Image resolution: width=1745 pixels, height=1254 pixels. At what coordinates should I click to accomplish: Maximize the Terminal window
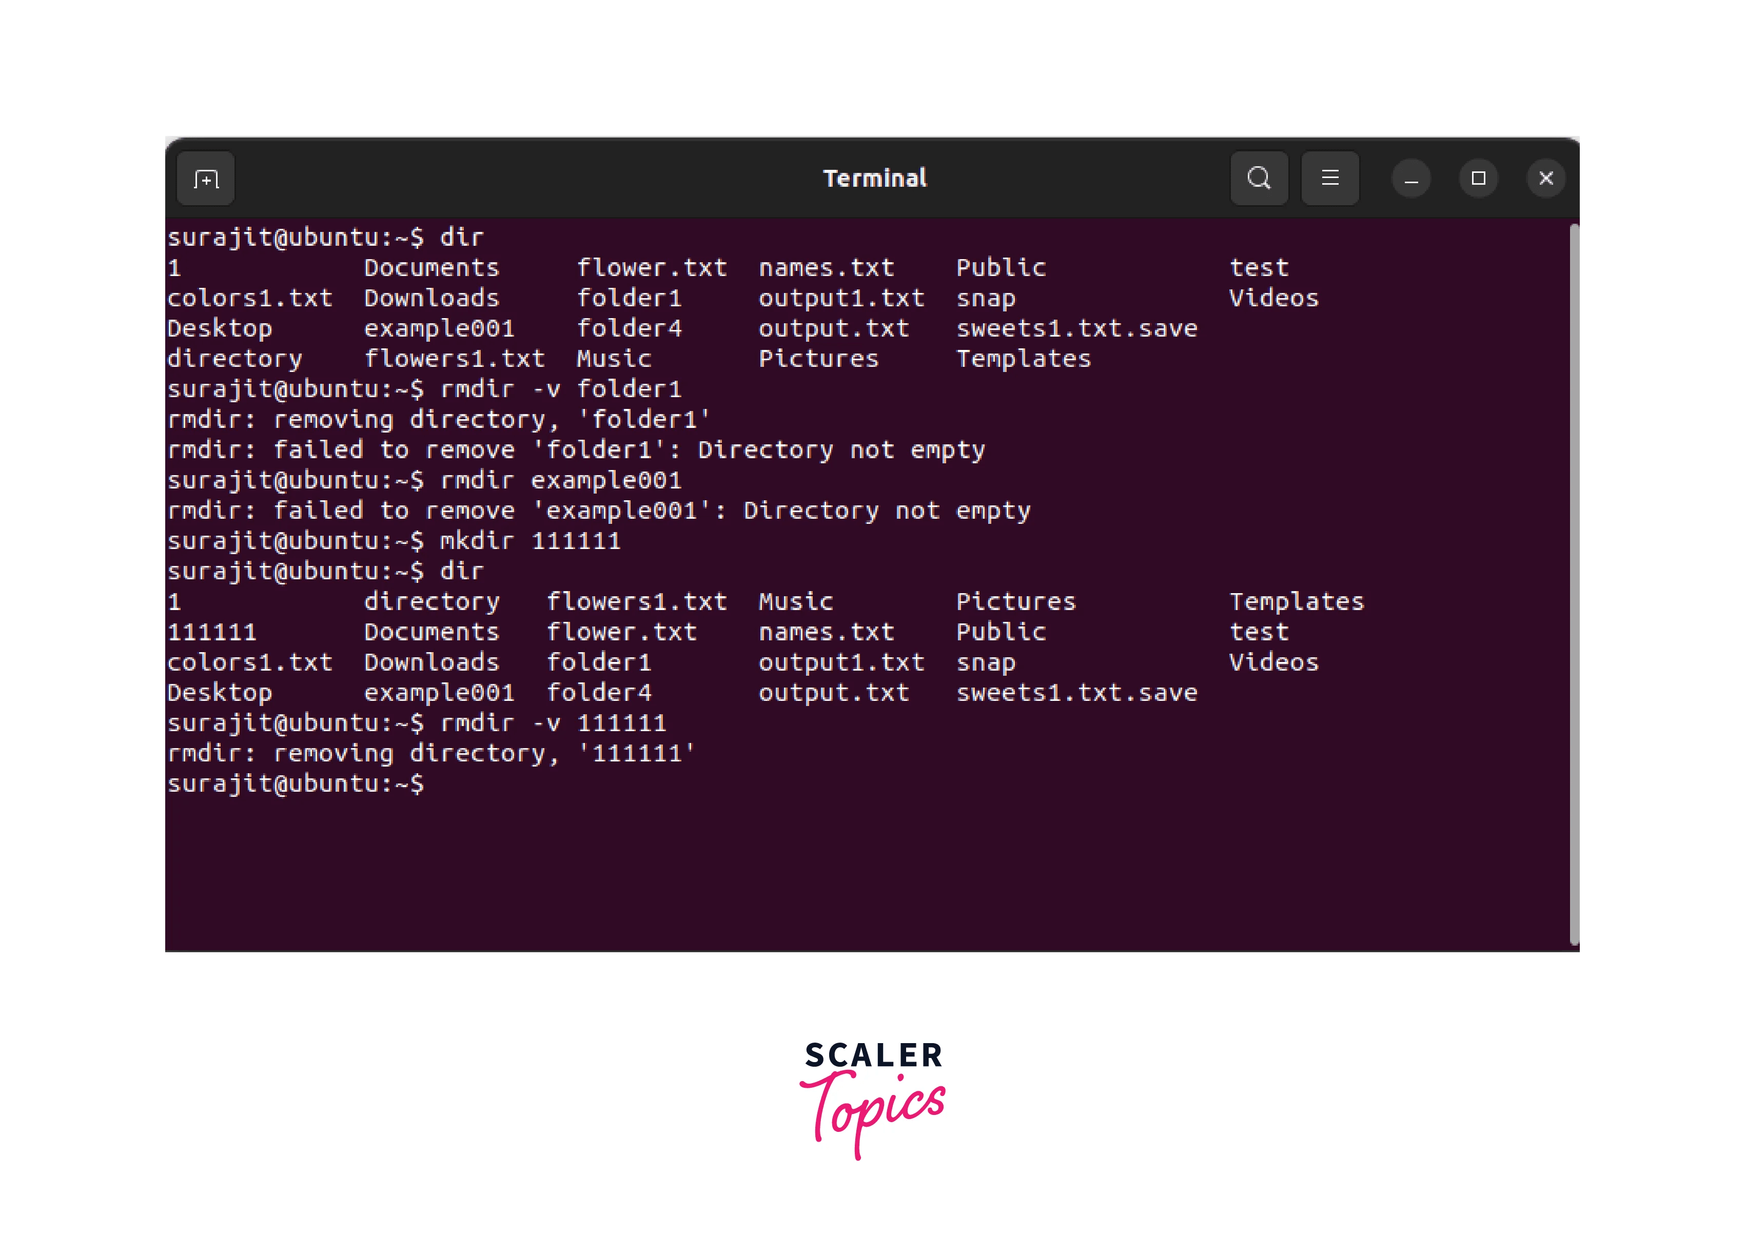(x=1478, y=179)
